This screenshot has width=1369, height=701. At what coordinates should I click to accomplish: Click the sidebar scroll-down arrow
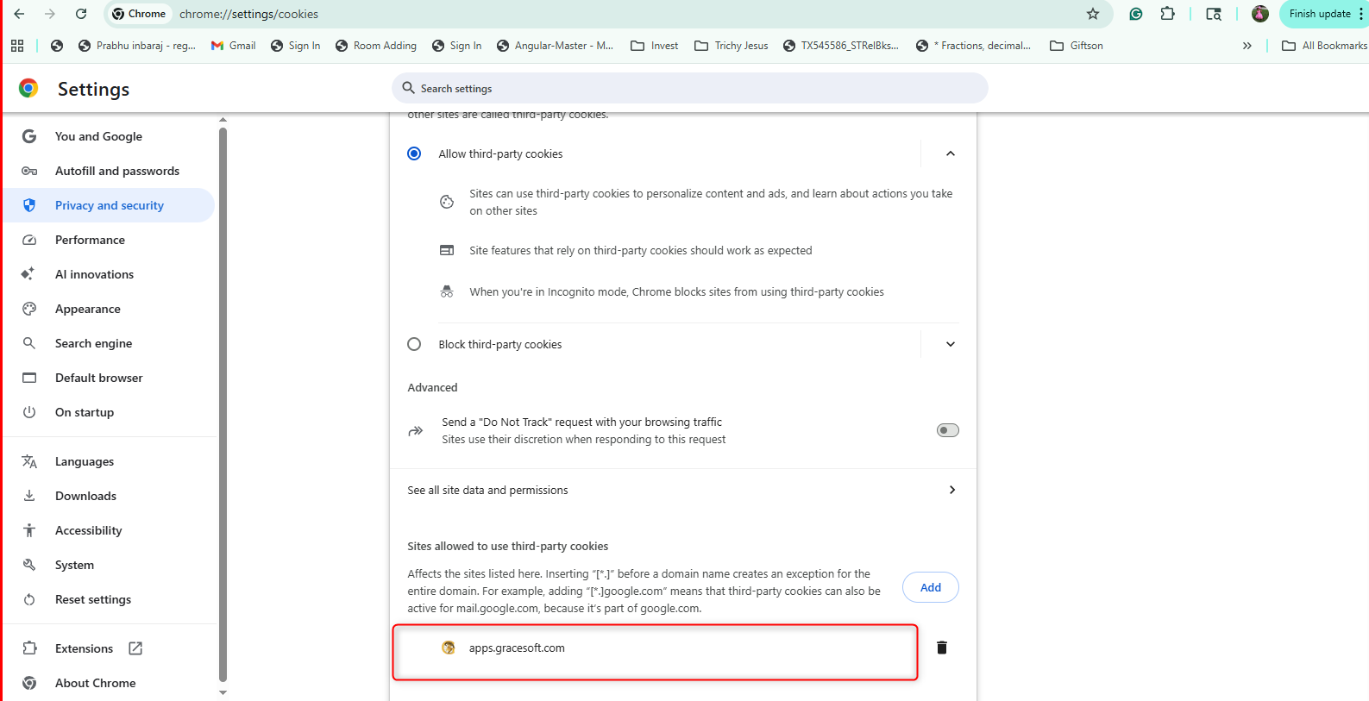[223, 692]
